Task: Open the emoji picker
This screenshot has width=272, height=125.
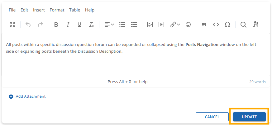Action: (x=188, y=25)
